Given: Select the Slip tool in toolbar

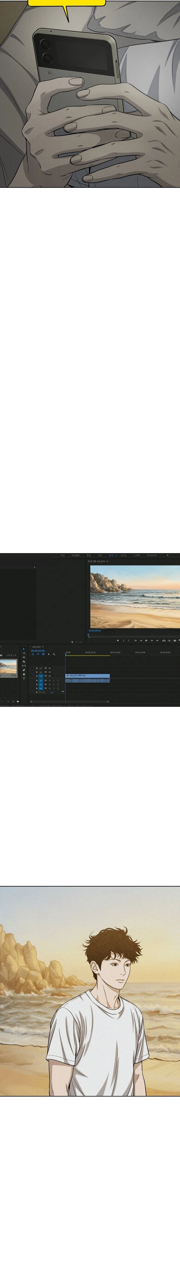Looking at the screenshot, I should tap(24, 666).
